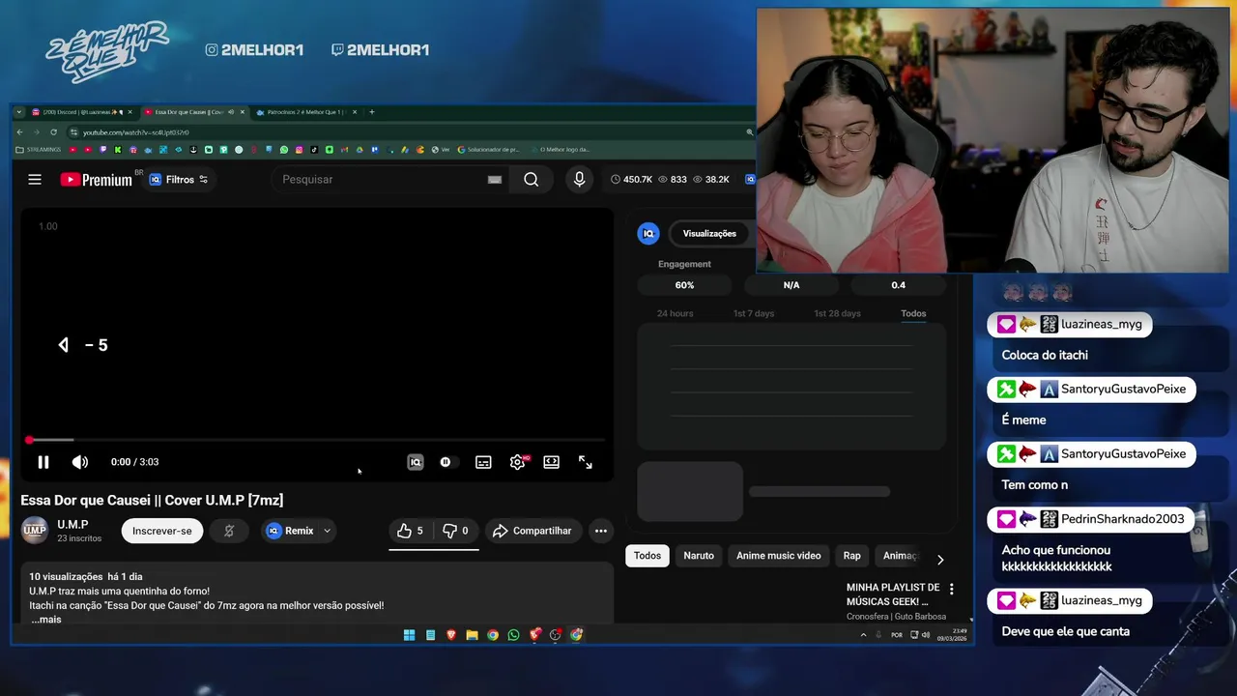This screenshot has height=696, width=1237.
Task: Open options for MINHA PLAYLIST DE MÚSICAS GEEK video
Action: point(951,589)
